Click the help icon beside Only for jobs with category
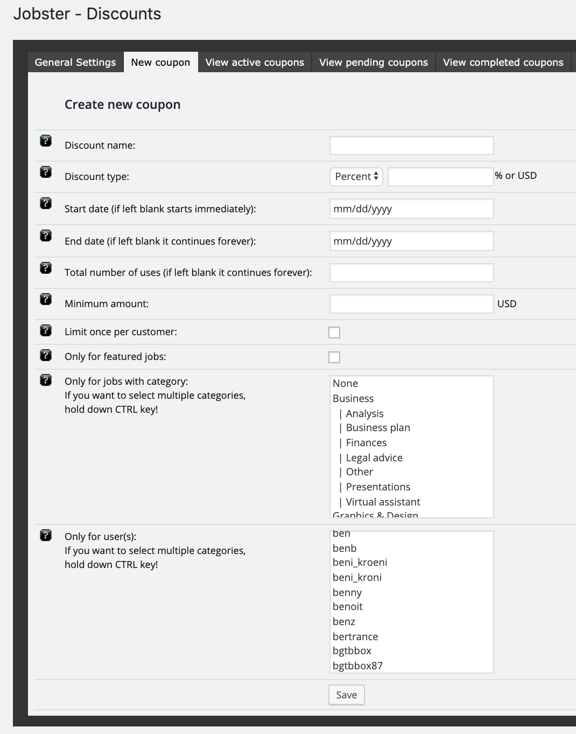The image size is (576, 734). pyautogui.click(x=46, y=380)
